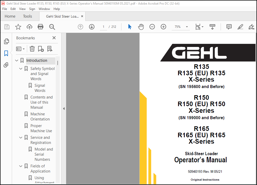
Task: Activate the Selection arrow tool
Action: click(x=130, y=27)
